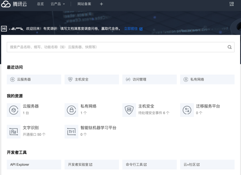Click the external icon on 命令行工具
This screenshot has height=175, width=241.
pyautogui.click(x=145, y=164)
